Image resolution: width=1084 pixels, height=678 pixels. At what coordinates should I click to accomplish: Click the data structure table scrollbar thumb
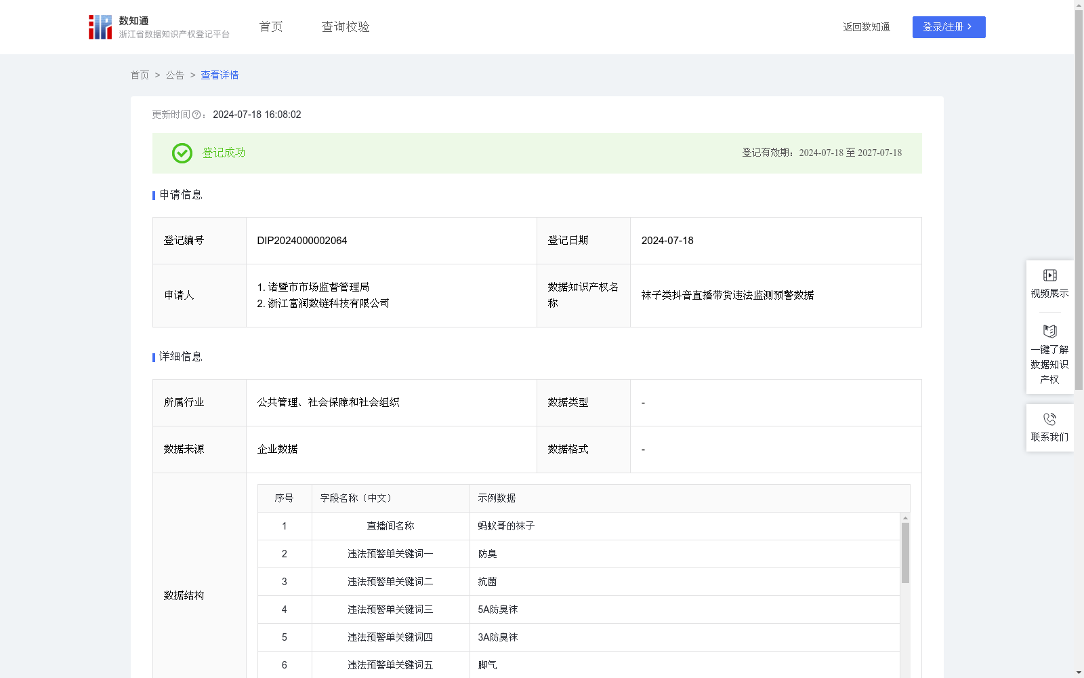[x=905, y=553]
